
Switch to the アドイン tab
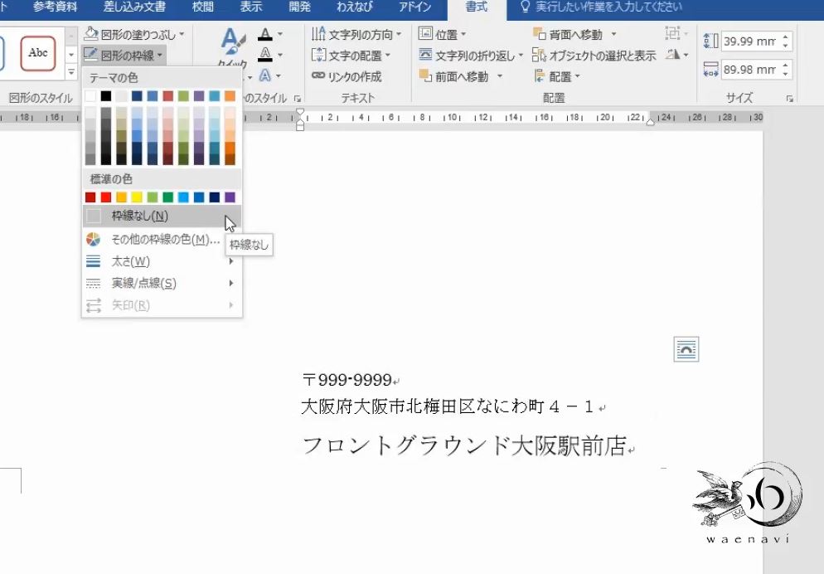coord(414,7)
